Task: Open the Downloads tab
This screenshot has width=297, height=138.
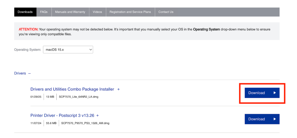Action: [x=26, y=12]
